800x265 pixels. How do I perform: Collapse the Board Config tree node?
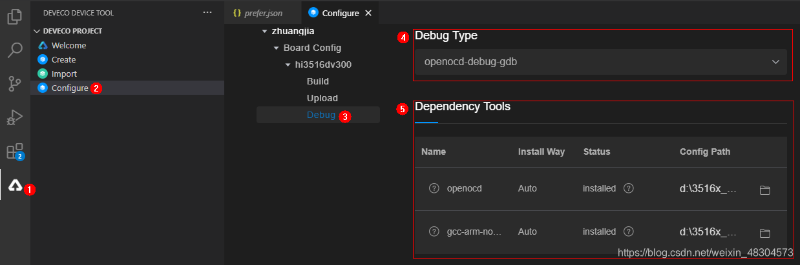coord(277,48)
